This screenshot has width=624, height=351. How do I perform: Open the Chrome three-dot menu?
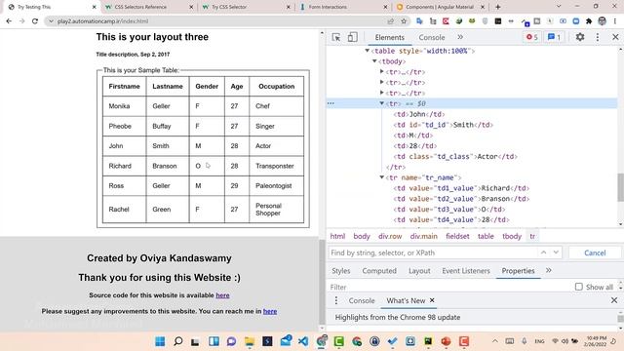[x=615, y=21]
